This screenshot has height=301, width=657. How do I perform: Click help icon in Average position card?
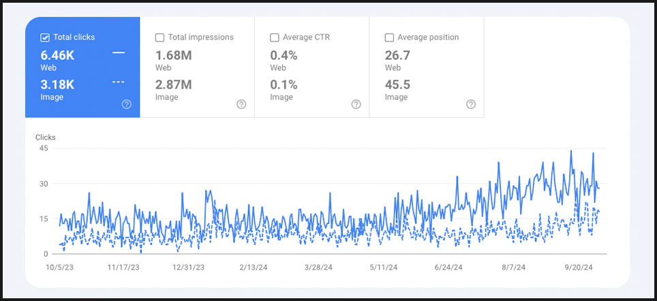[x=471, y=104]
